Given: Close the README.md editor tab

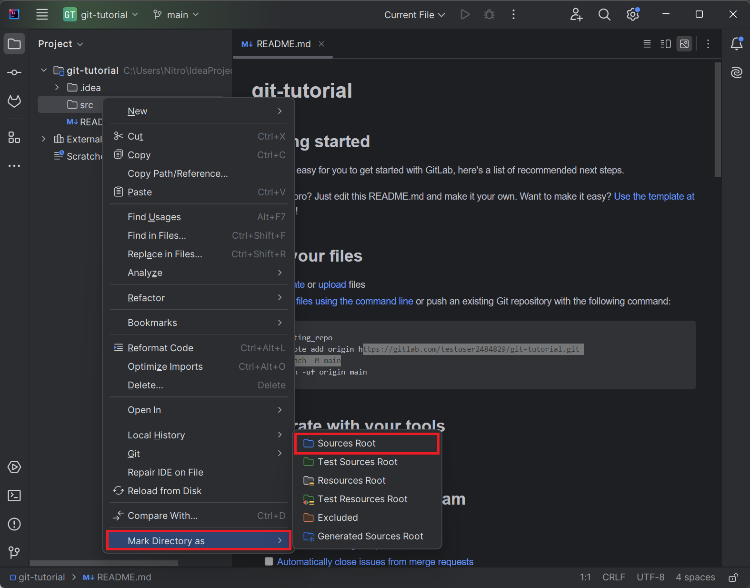Looking at the screenshot, I should [x=321, y=44].
